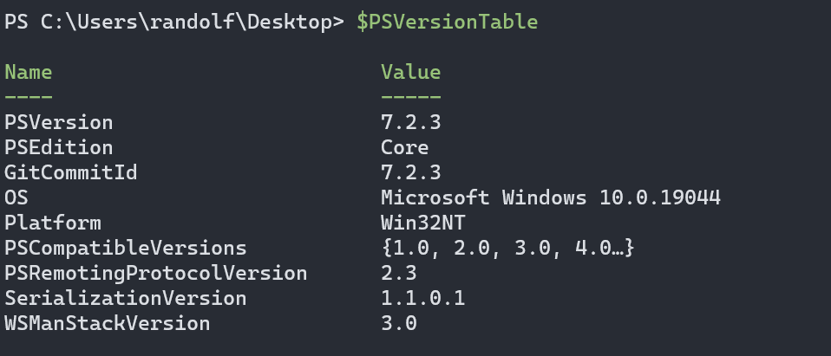Click the PSEdition row name
The width and height of the screenshot is (831, 356).
[58, 147]
